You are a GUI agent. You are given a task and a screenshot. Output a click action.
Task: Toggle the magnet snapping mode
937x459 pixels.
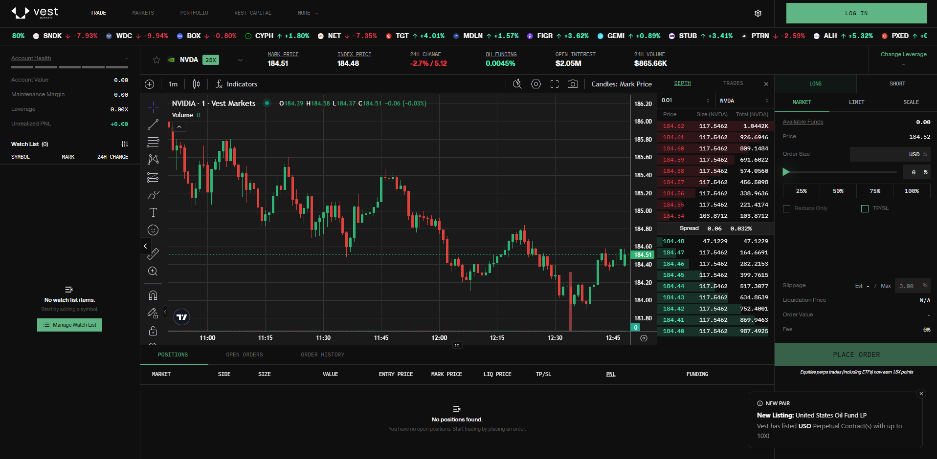[x=153, y=295]
